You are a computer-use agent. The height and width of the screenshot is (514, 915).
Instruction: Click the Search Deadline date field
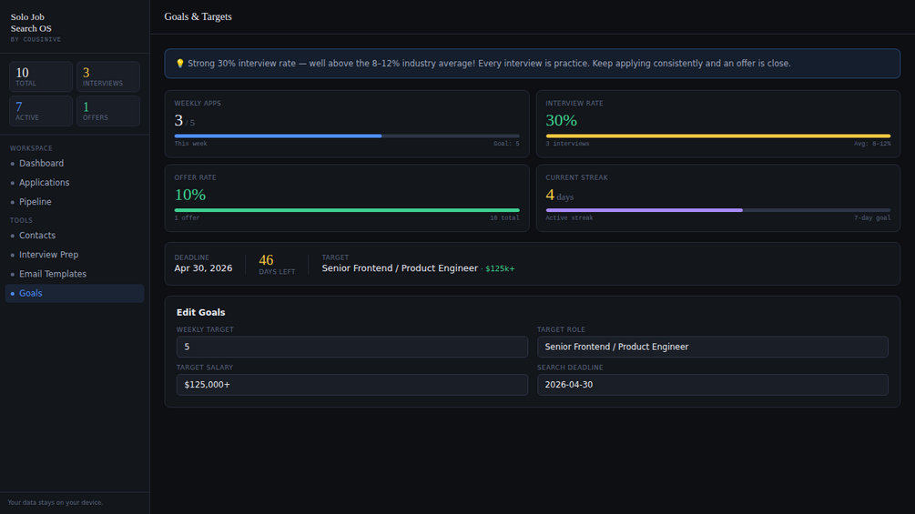pyautogui.click(x=713, y=385)
